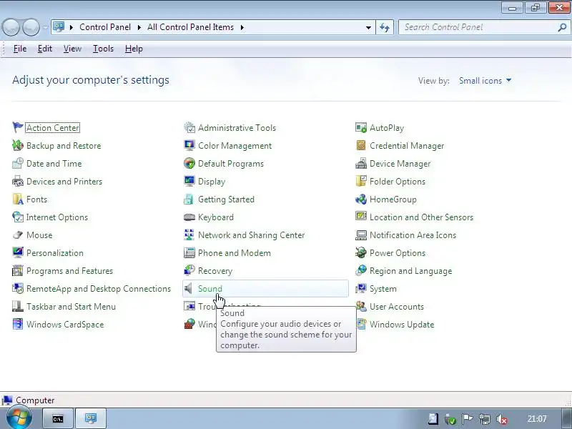Screen dimensions: 572x429
Task: Open the recent pages dropdown beside navigation buttons
Action: tap(45, 27)
